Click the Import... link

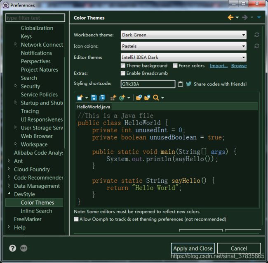[219, 66]
